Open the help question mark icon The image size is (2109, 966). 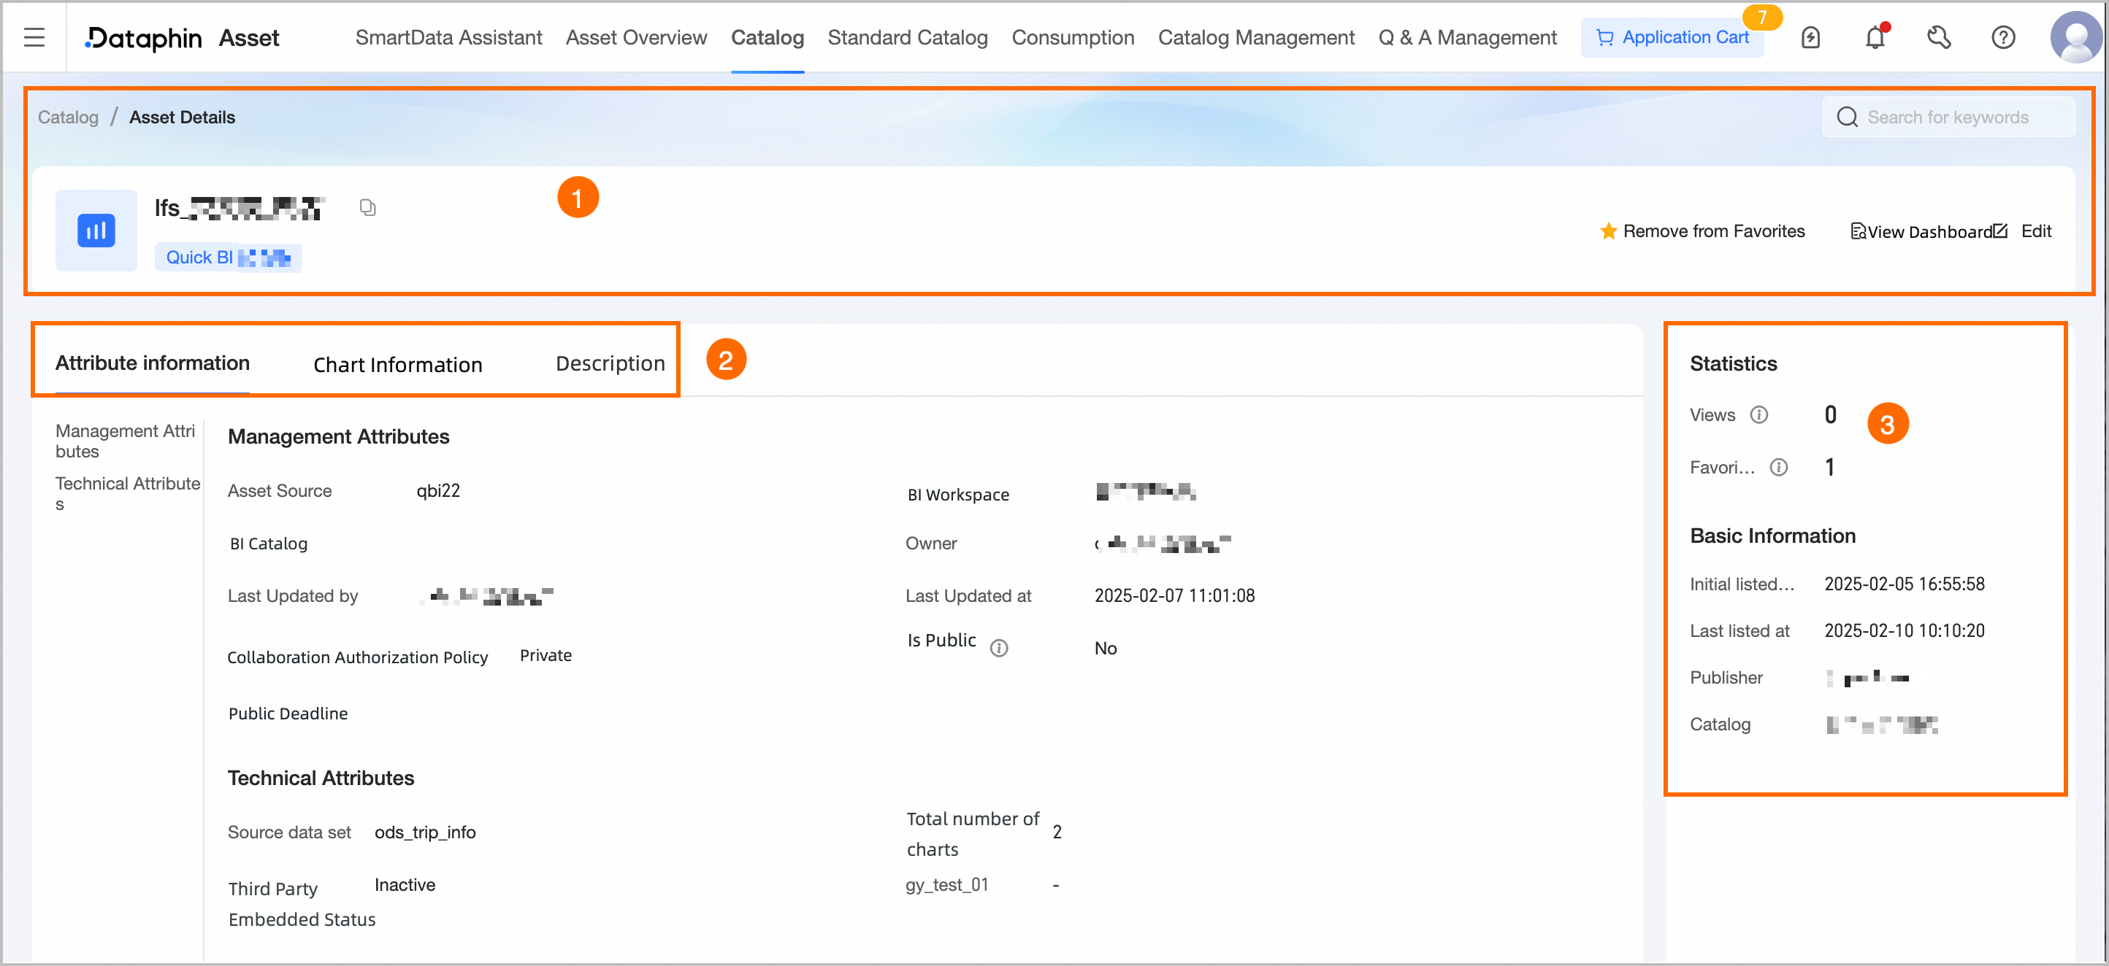pos(2002,38)
